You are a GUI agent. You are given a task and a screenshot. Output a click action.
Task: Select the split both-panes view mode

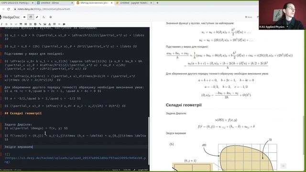(31, 17)
